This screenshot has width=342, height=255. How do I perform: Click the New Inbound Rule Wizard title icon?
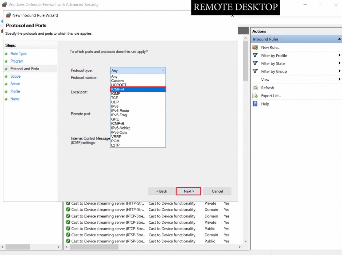(8, 15)
